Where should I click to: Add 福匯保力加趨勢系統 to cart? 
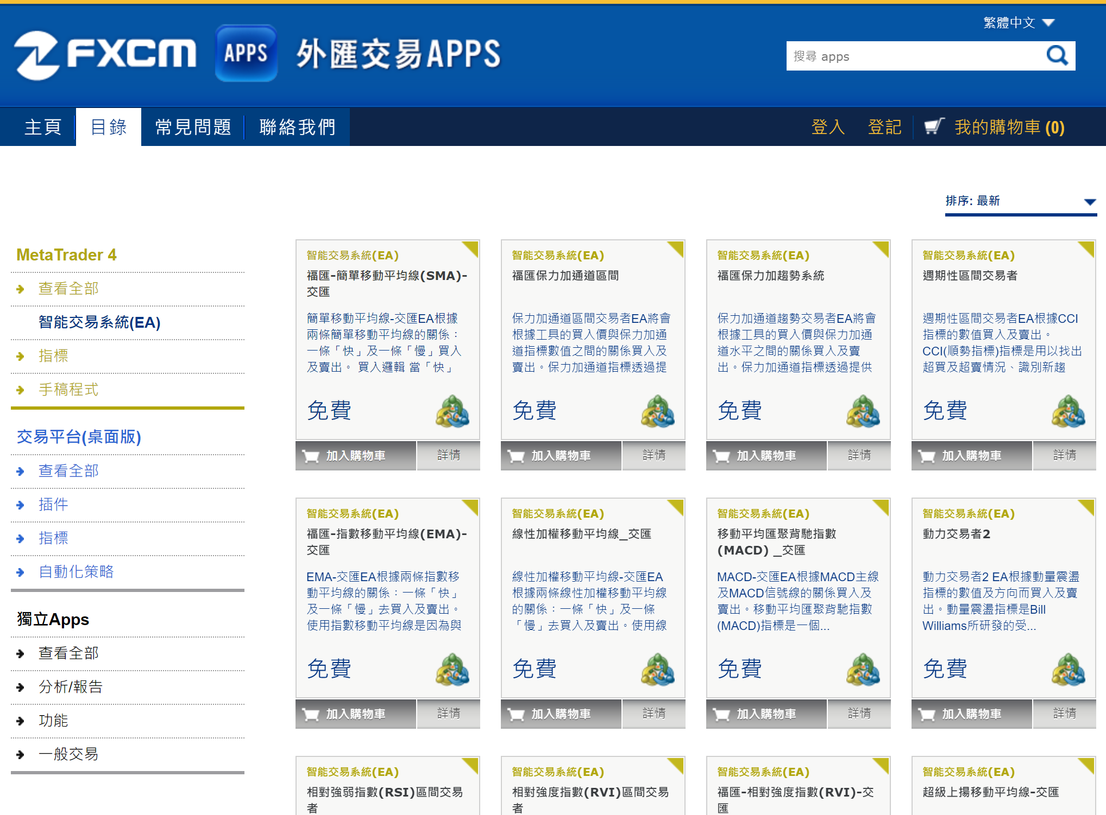(766, 456)
